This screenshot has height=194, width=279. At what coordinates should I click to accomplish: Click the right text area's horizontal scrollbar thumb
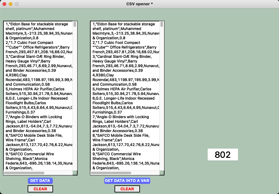tap(111, 173)
